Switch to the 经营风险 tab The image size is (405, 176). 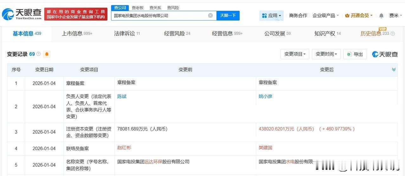[x=177, y=33]
